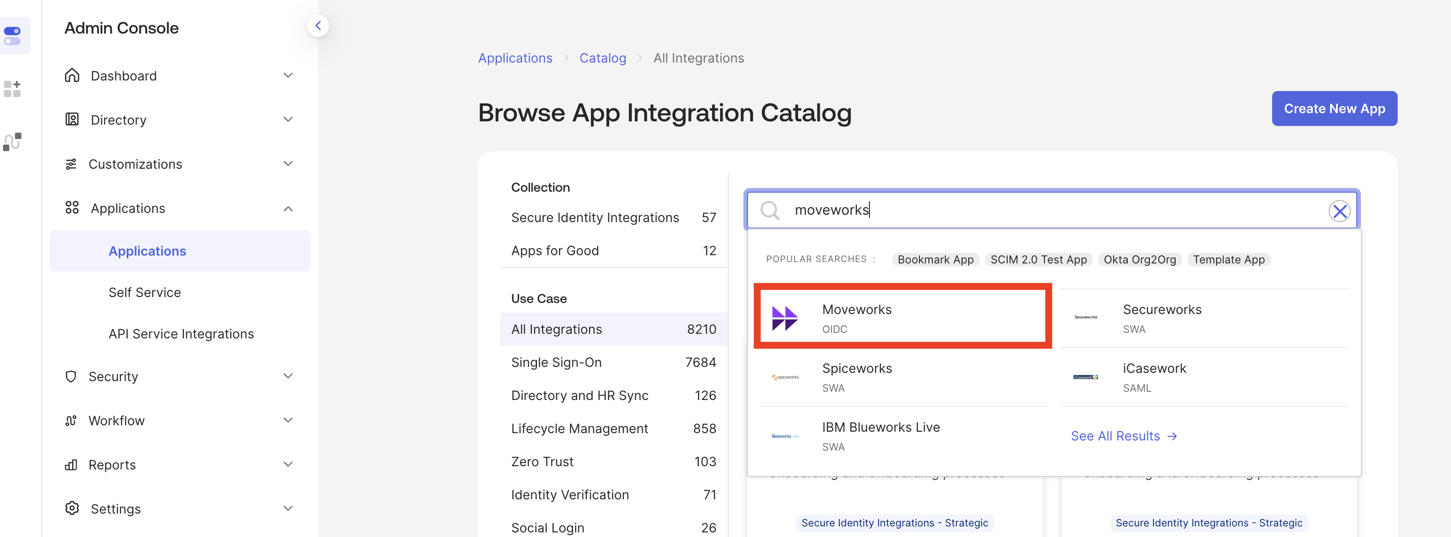Click the Settings gear icon
The image size is (1451, 537).
click(x=72, y=508)
